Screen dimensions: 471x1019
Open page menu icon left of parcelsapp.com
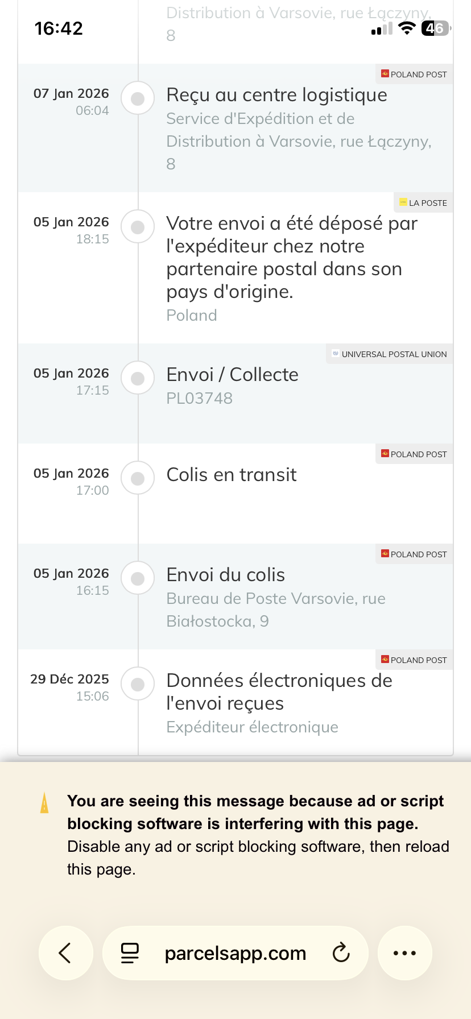point(130,953)
